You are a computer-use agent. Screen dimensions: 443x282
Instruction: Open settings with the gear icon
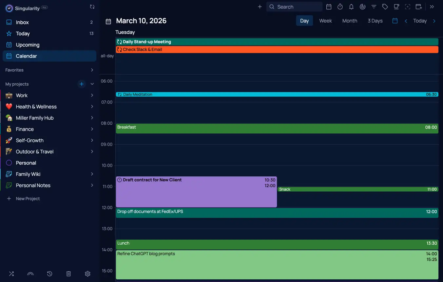[87, 274]
